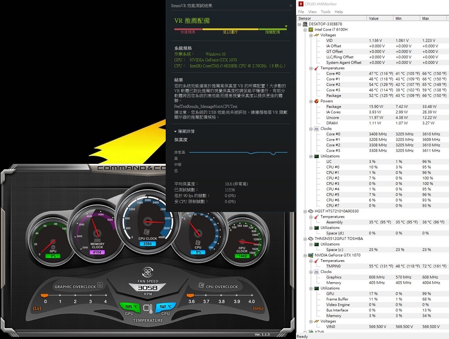Image resolution: width=449 pixels, height=339 pixels.
Task: Click the C icon beside CPU Overclock
Action: (x=201, y=286)
